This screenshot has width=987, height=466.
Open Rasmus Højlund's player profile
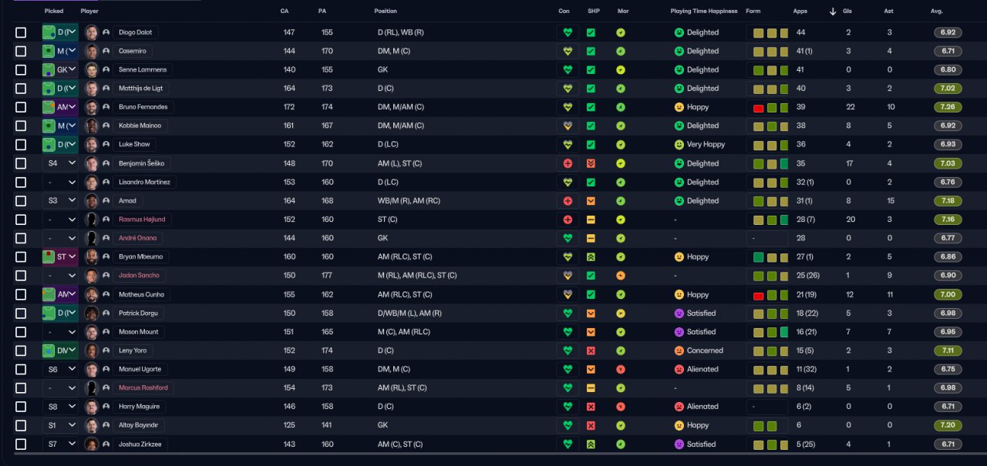142,220
